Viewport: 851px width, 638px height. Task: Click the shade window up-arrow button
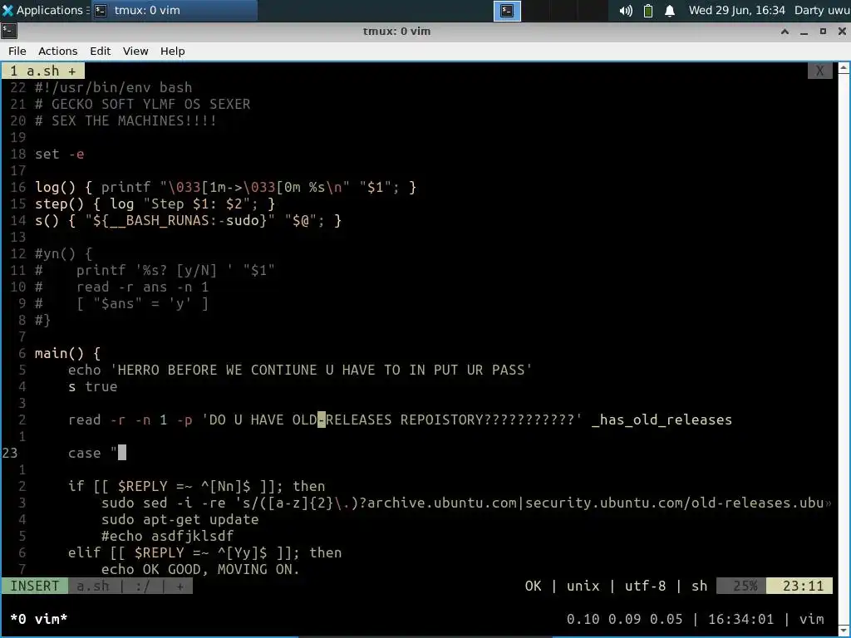(785, 32)
